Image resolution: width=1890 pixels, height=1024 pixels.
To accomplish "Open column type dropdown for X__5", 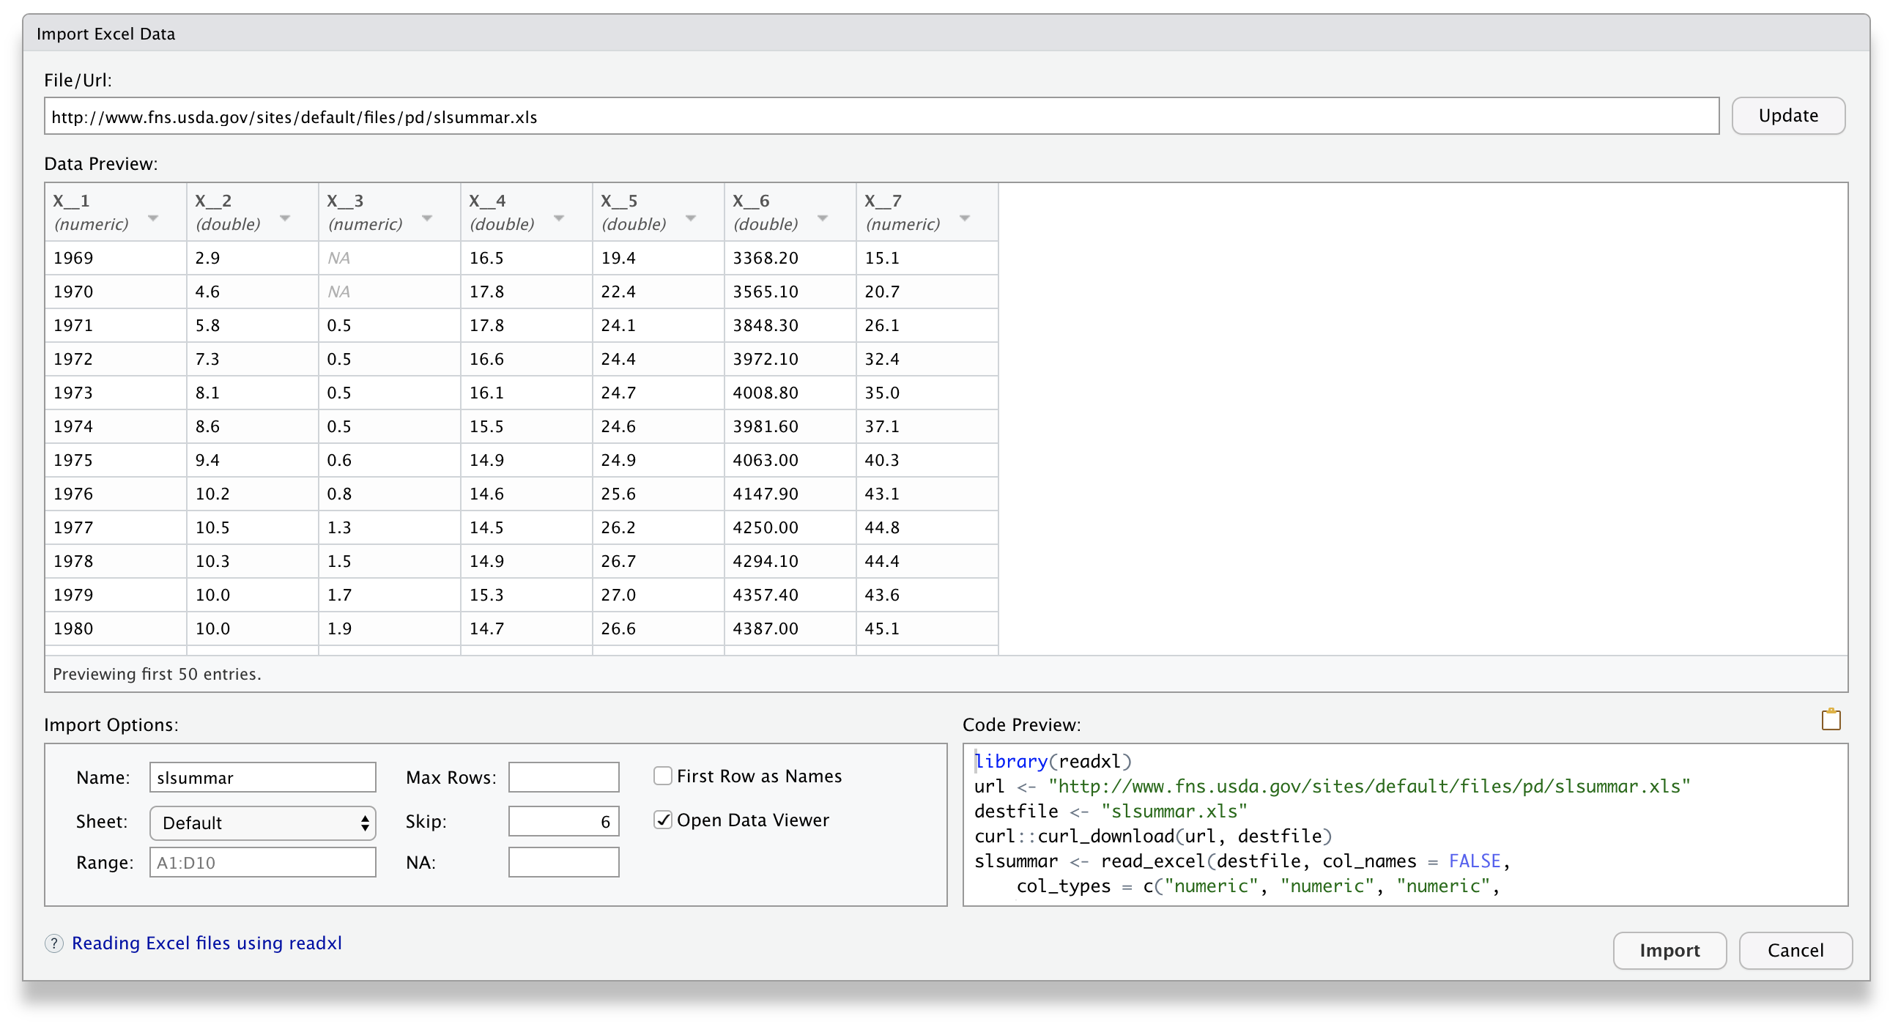I will 690,218.
